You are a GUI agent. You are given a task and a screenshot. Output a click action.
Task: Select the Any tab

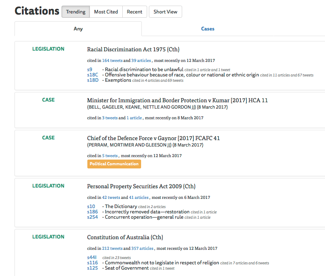coord(78,29)
